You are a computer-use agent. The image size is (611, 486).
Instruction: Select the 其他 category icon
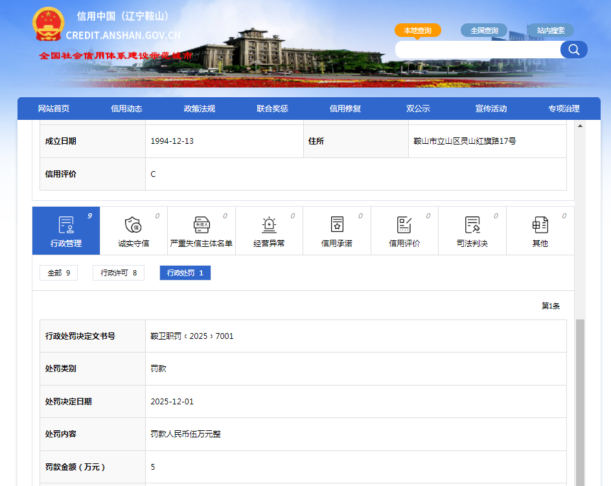tap(540, 225)
